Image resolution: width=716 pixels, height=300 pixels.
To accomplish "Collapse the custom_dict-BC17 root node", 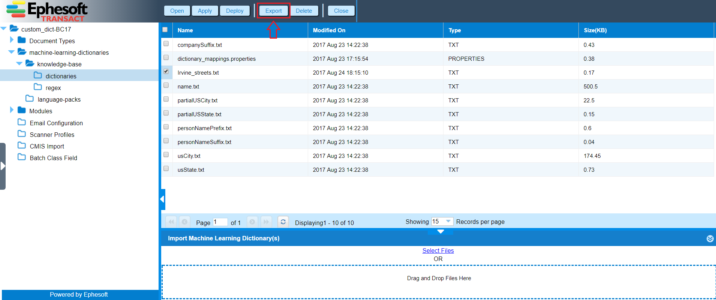I will point(3,28).
